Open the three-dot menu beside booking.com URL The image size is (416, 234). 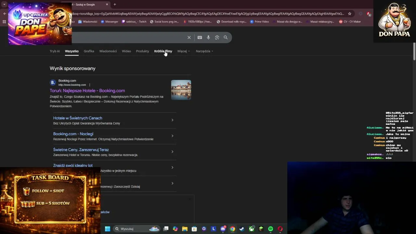click(x=90, y=85)
